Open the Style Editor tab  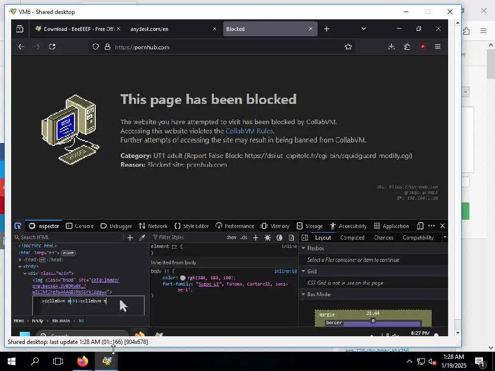[191, 226]
